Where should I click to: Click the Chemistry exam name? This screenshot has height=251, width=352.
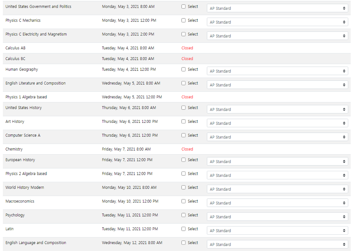pos(14,149)
